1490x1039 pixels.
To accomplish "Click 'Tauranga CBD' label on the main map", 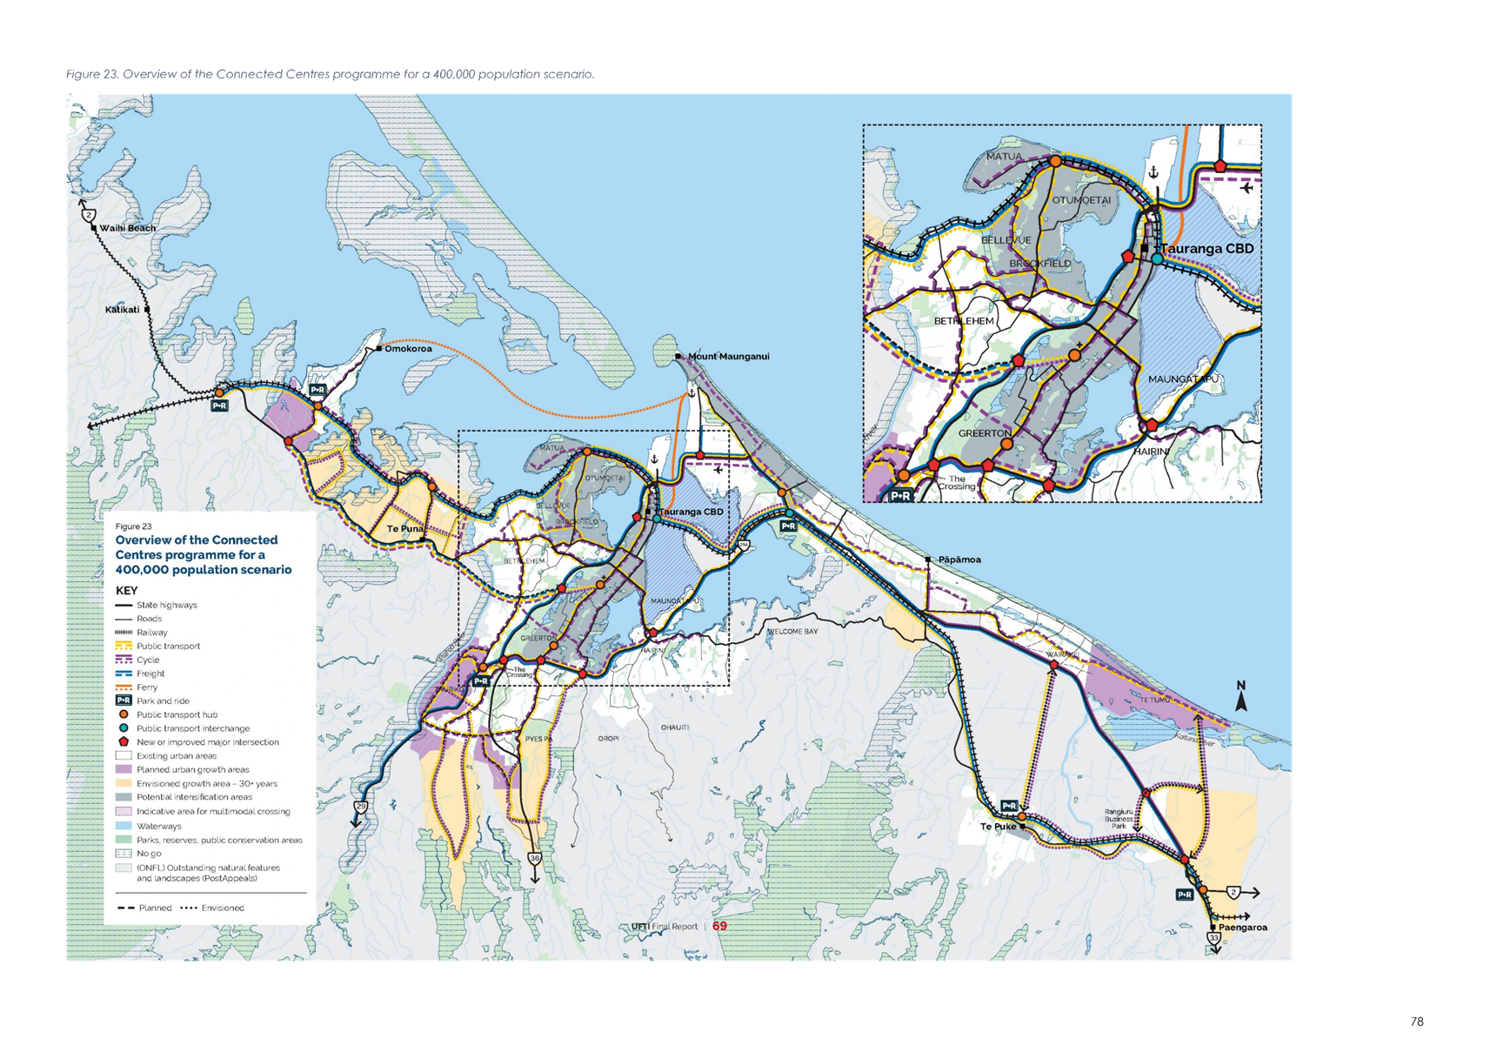I will 692,512.
